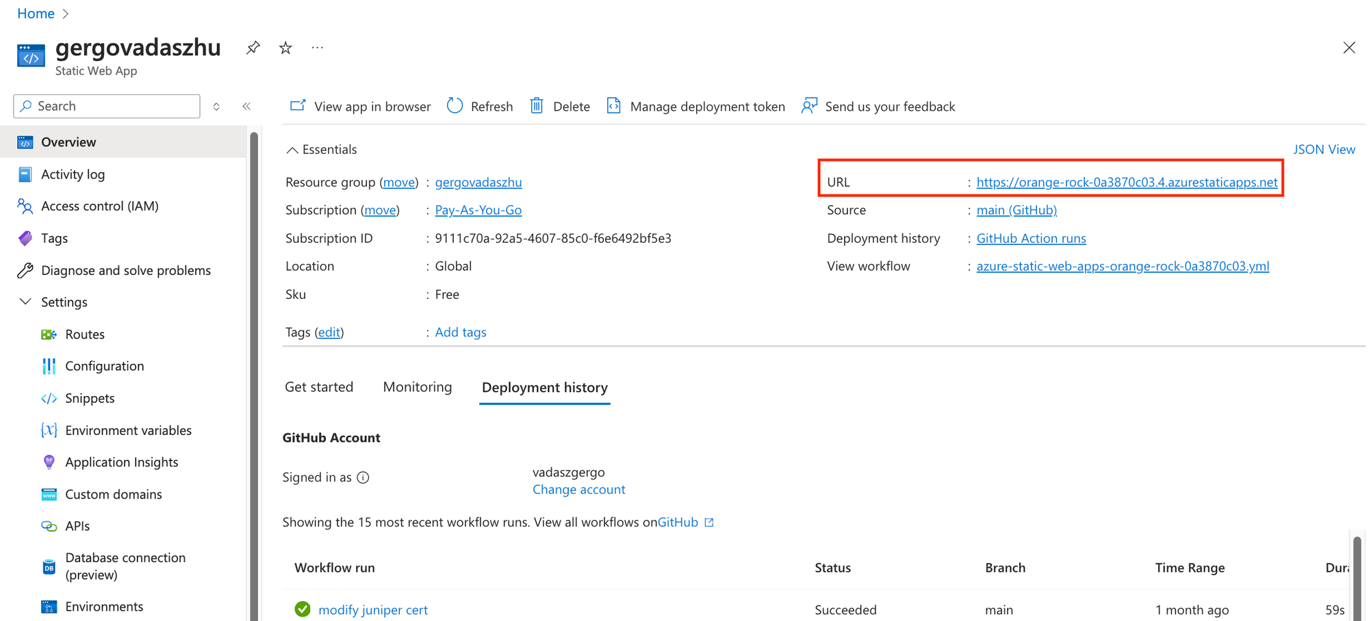1369x621 pixels.
Task: Click the Change account link
Action: coord(578,490)
